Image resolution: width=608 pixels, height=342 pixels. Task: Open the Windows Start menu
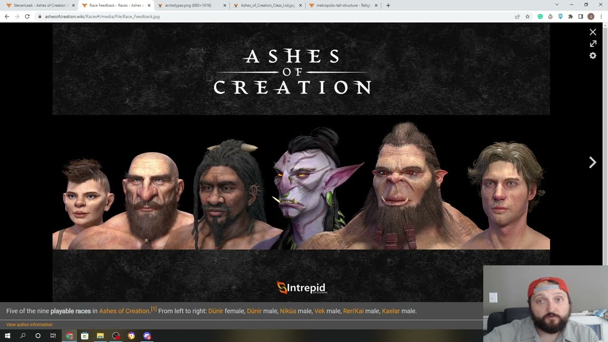point(8,336)
